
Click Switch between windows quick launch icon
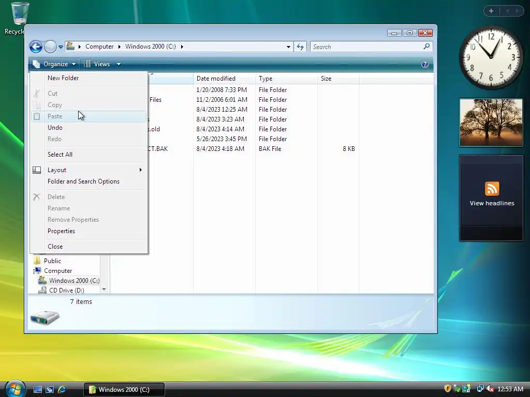[50, 390]
